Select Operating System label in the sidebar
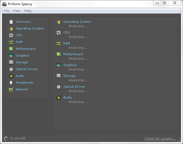This screenshot has height=144, width=183. [x=30, y=28]
